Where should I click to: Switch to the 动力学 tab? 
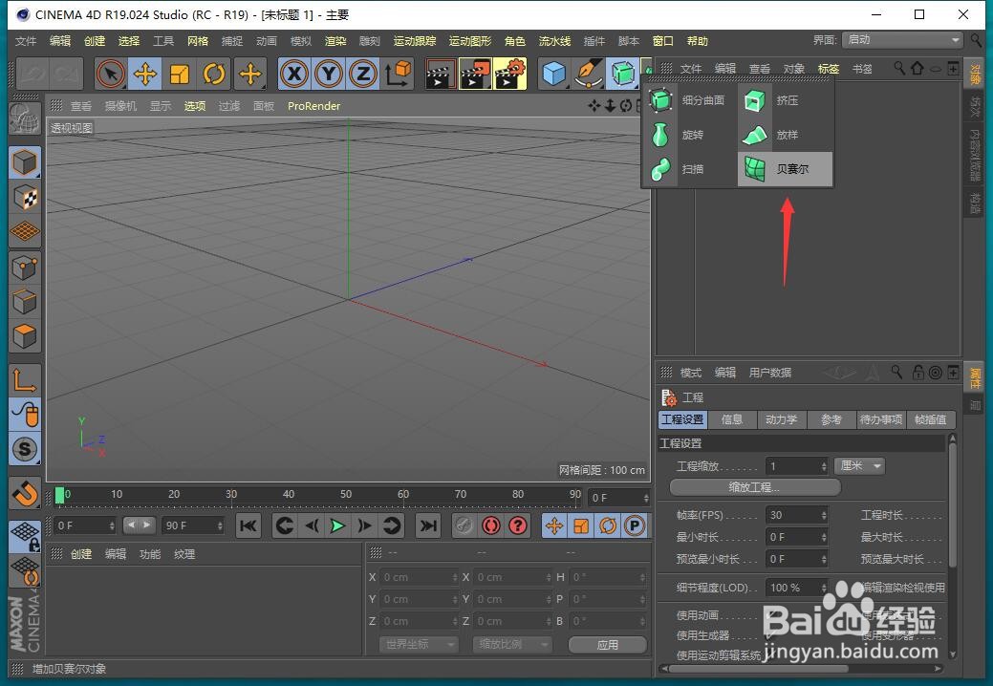pyautogui.click(x=782, y=418)
